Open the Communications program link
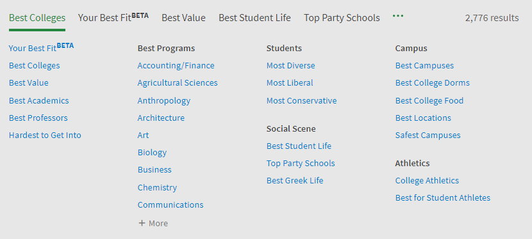Screen dimensions: 532x239 (x=170, y=205)
